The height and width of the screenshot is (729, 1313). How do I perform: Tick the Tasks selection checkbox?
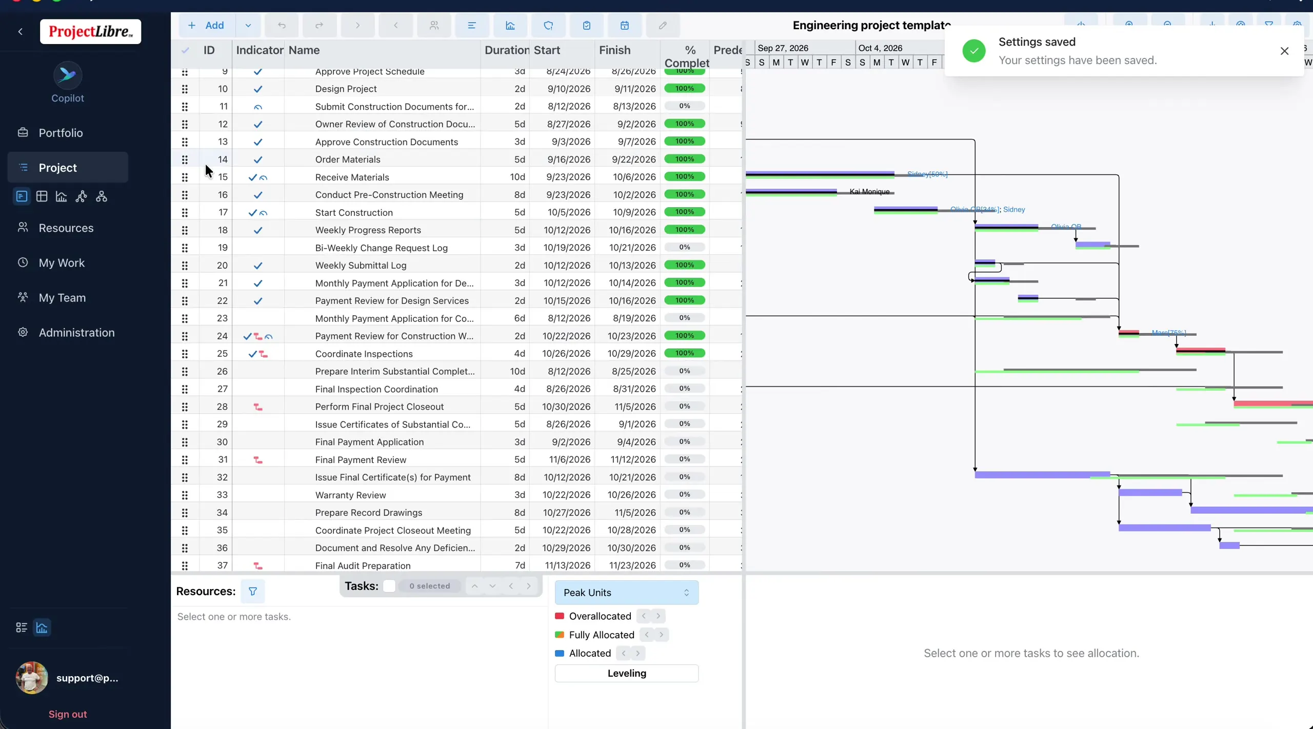click(x=389, y=586)
